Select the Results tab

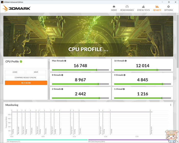(x=157, y=8)
